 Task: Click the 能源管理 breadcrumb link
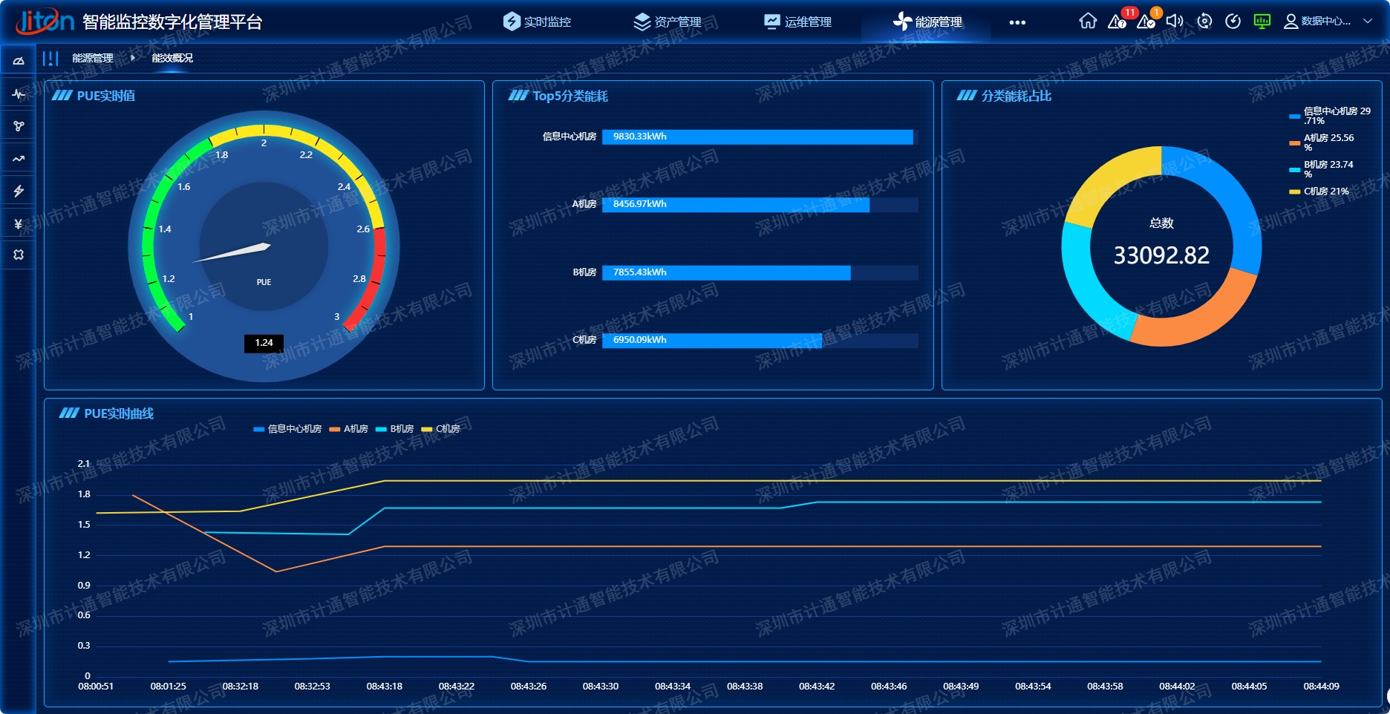(x=93, y=58)
